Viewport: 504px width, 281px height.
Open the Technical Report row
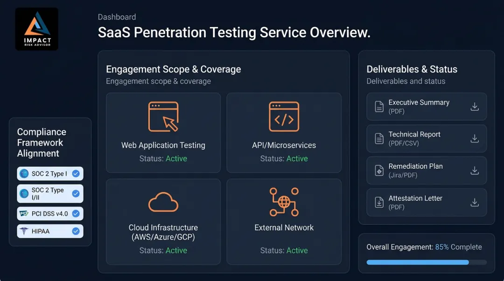click(427, 138)
